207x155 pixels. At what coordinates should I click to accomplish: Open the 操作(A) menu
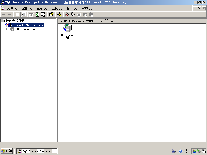click(27, 8)
